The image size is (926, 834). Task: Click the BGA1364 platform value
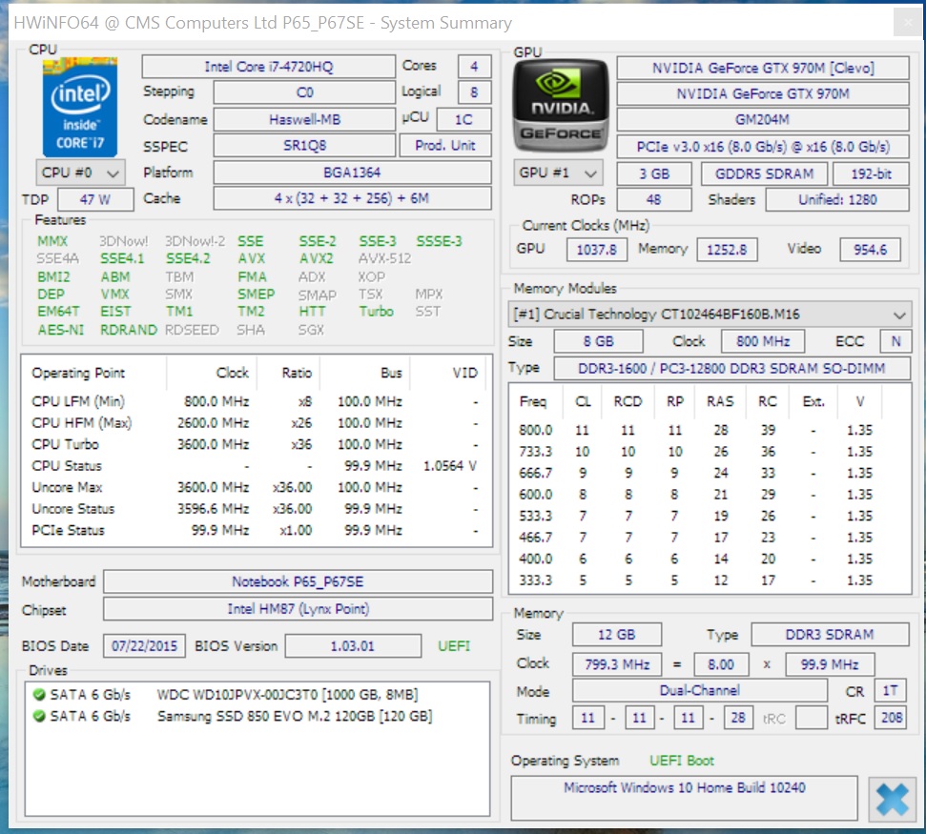click(x=352, y=173)
